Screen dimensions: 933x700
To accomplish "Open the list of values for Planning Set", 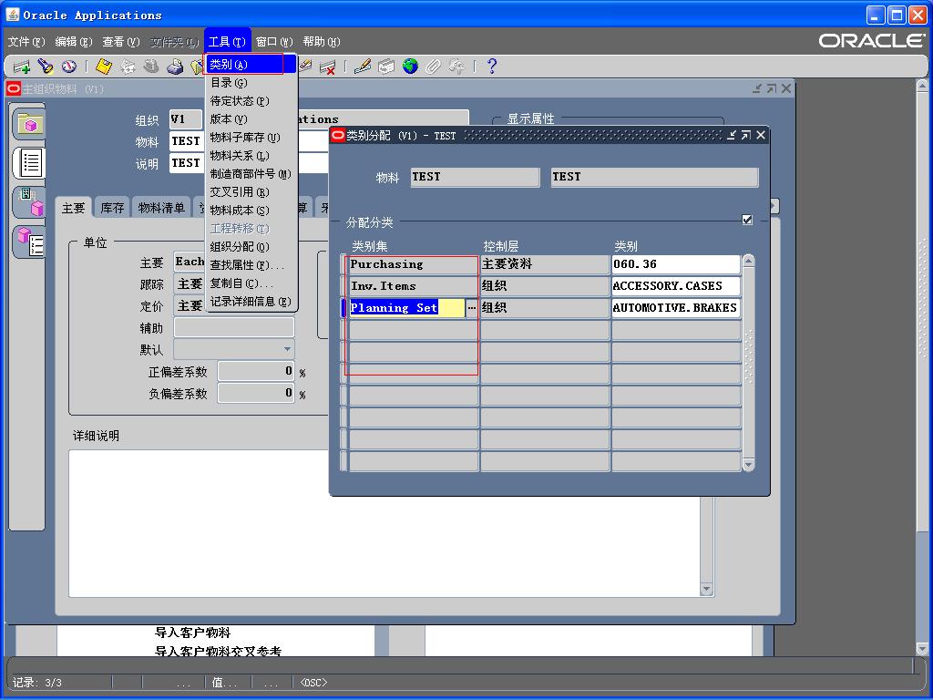I will (471, 308).
